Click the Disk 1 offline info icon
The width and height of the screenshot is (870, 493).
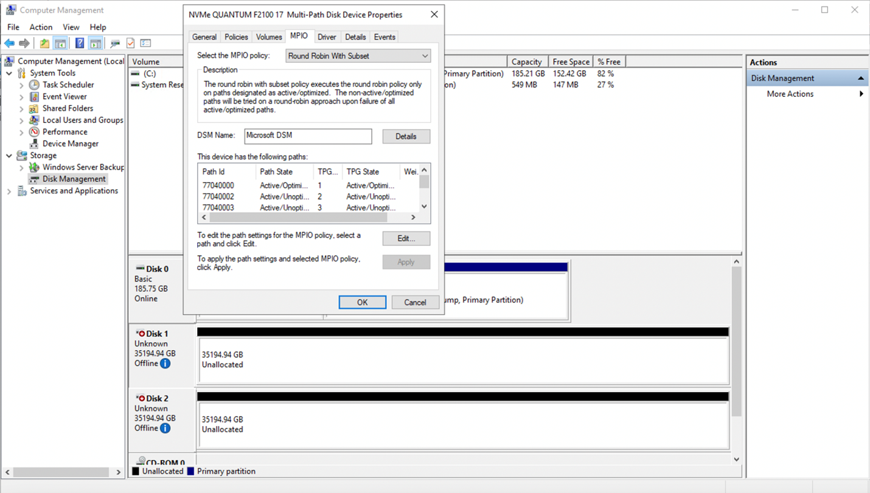(165, 364)
